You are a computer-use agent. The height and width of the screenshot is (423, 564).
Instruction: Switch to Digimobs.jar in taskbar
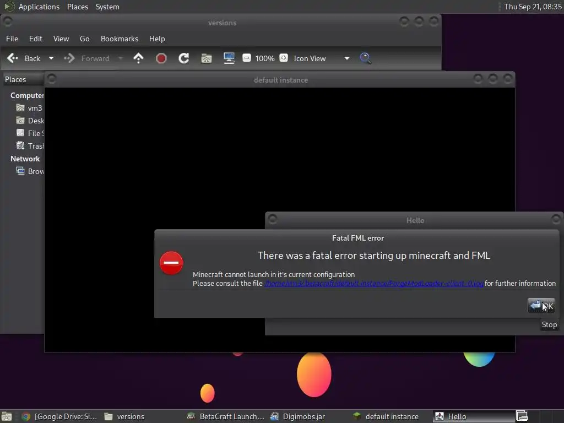[x=298, y=416]
